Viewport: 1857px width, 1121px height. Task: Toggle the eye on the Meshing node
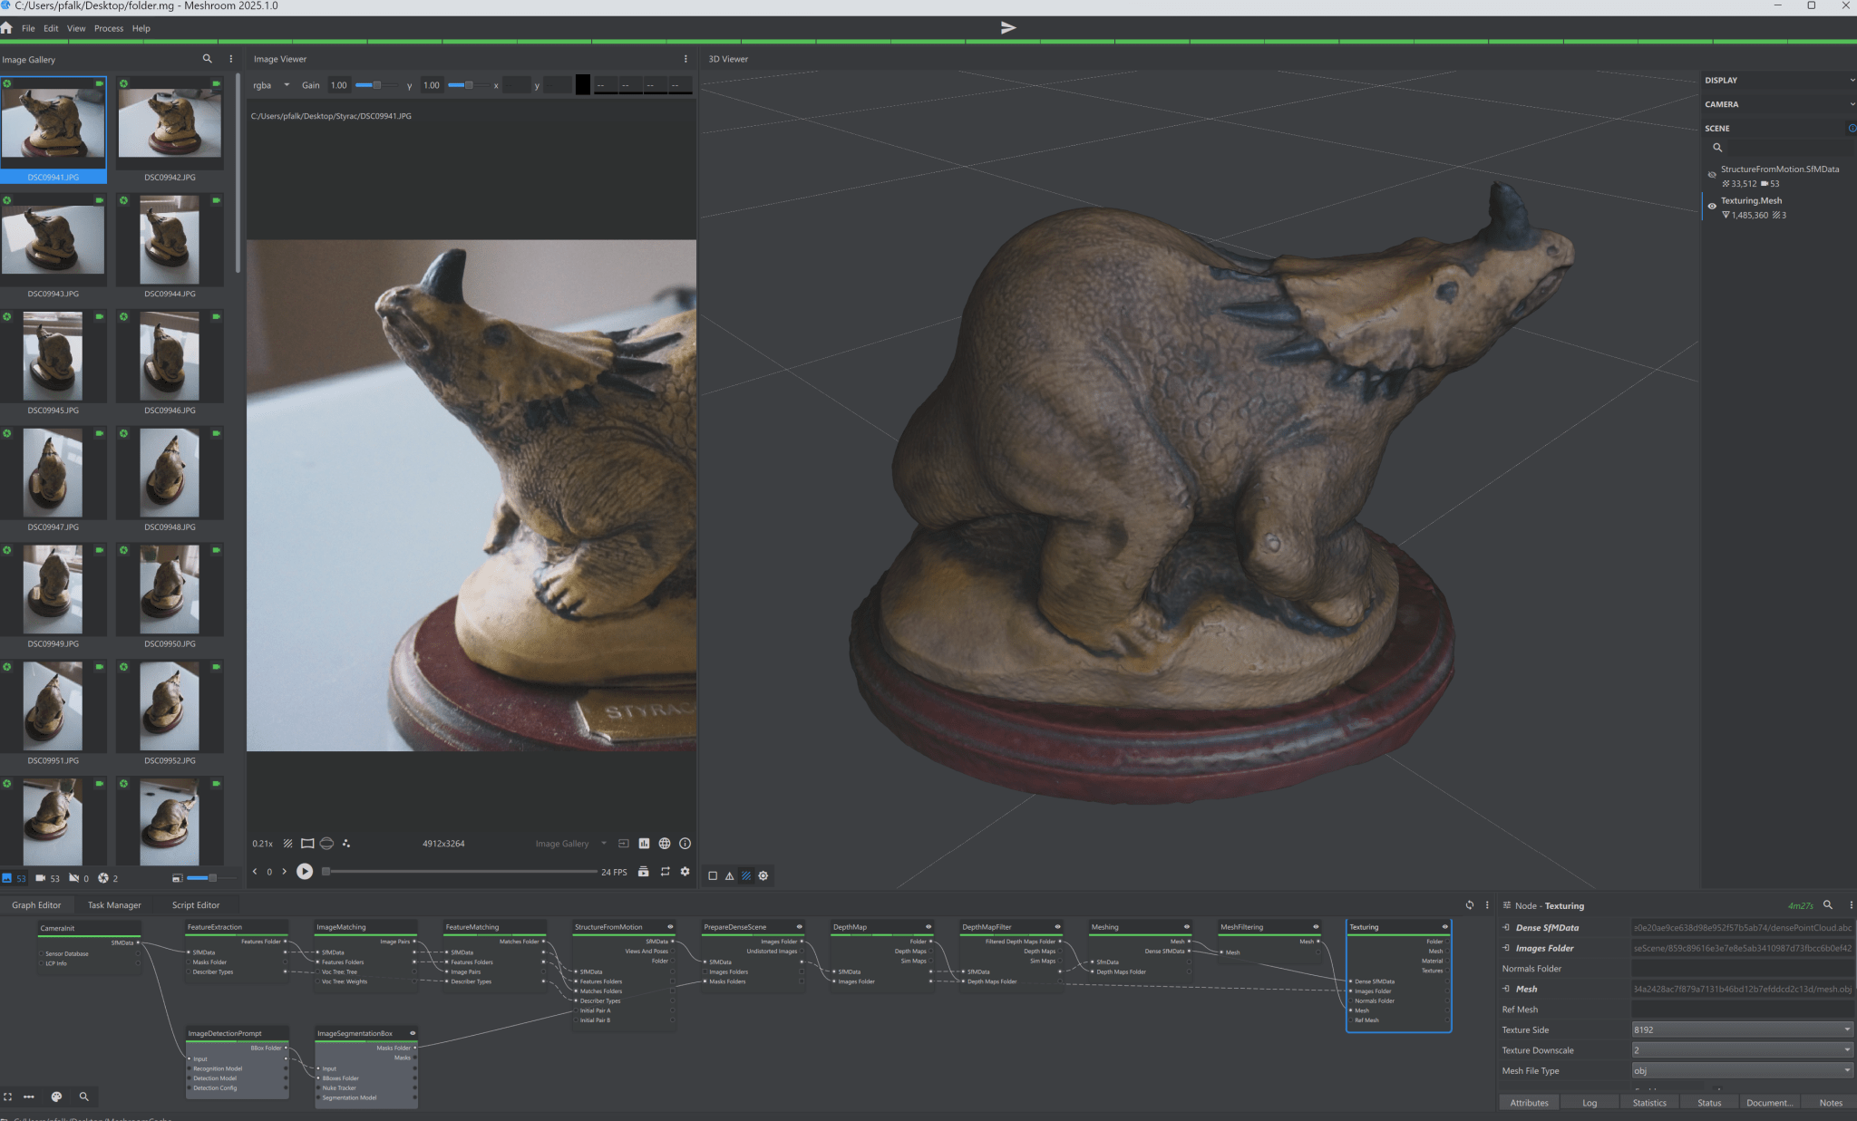1186,927
